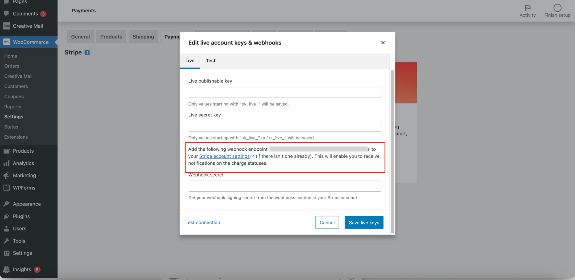The width and height of the screenshot is (575, 280).
Task: Click the Plugins sidebar icon
Action: pyautogui.click(x=7, y=216)
